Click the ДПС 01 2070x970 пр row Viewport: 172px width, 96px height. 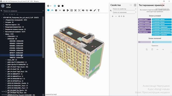(x=15, y=81)
